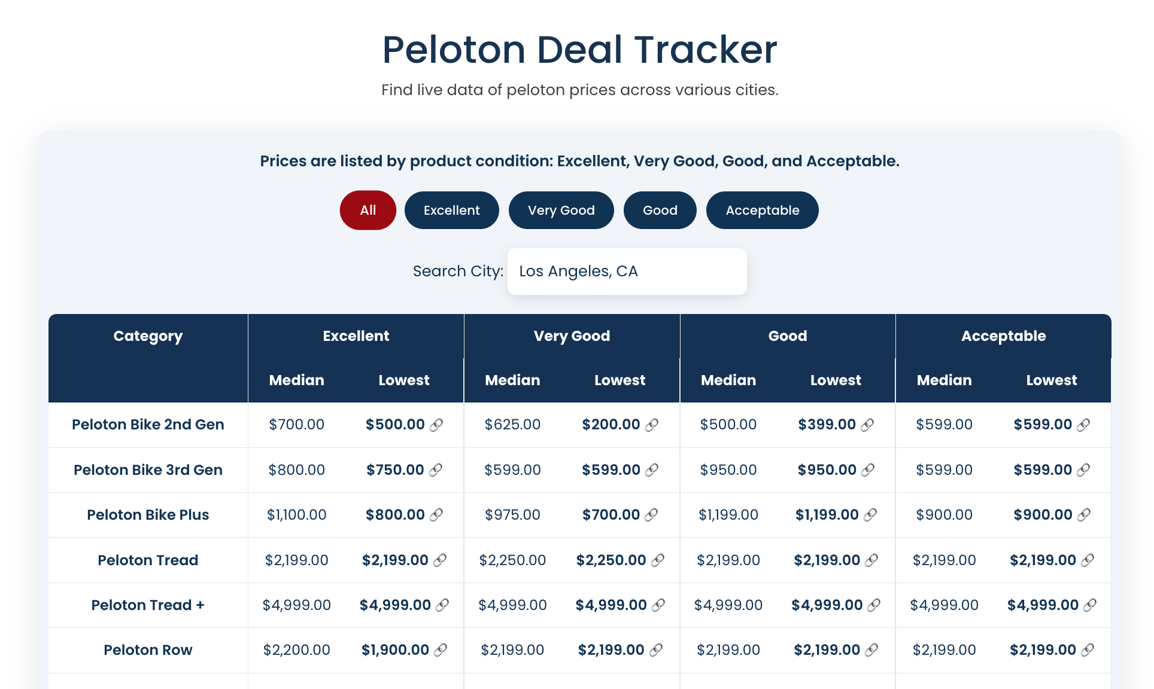Filter by Very Good condition
This screenshot has height=689, width=1154.
coord(561,211)
